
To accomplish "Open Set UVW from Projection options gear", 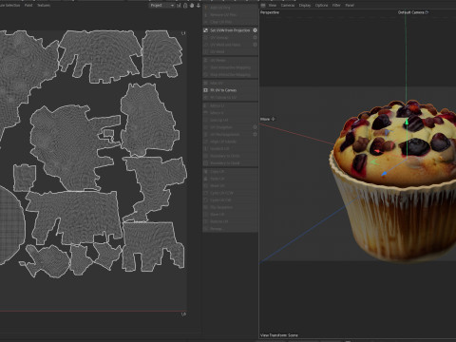I will tap(255, 30).
